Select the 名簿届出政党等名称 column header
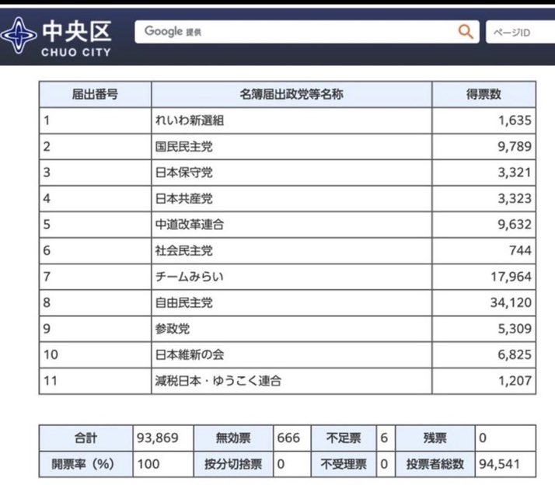This screenshot has width=555, height=485. [x=291, y=94]
